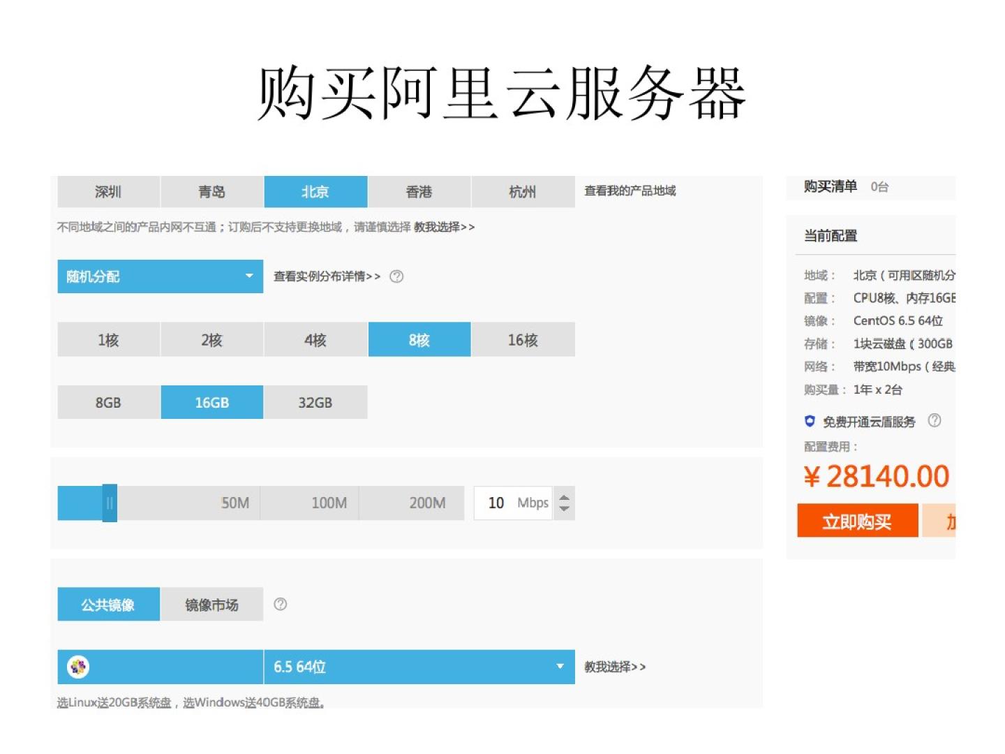1005x754 pixels.
Task: Click the bandwidth slider handle
Action: pos(110,503)
